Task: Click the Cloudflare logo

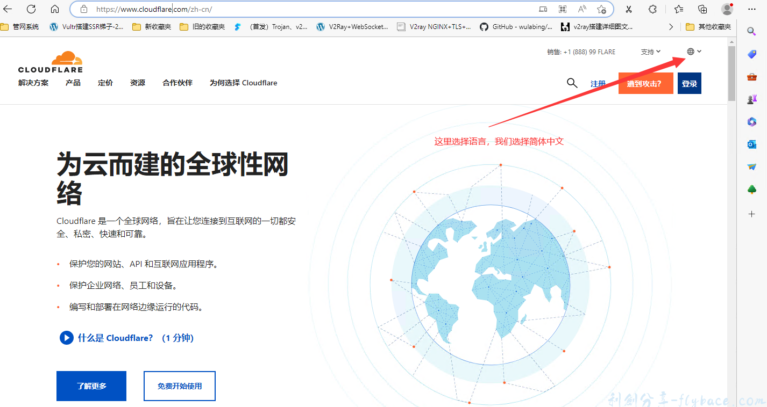Action: (51, 62)
